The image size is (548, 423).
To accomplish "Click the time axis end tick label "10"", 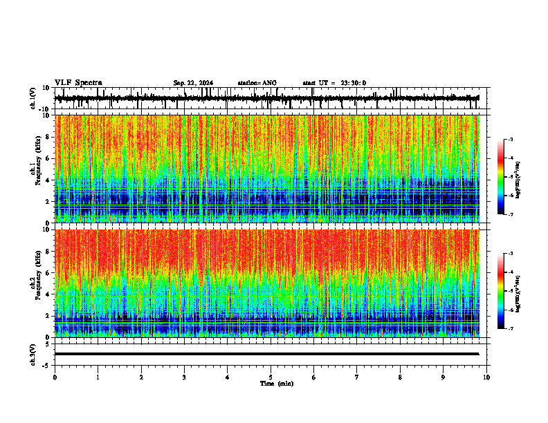I will [x=486, y=377].
